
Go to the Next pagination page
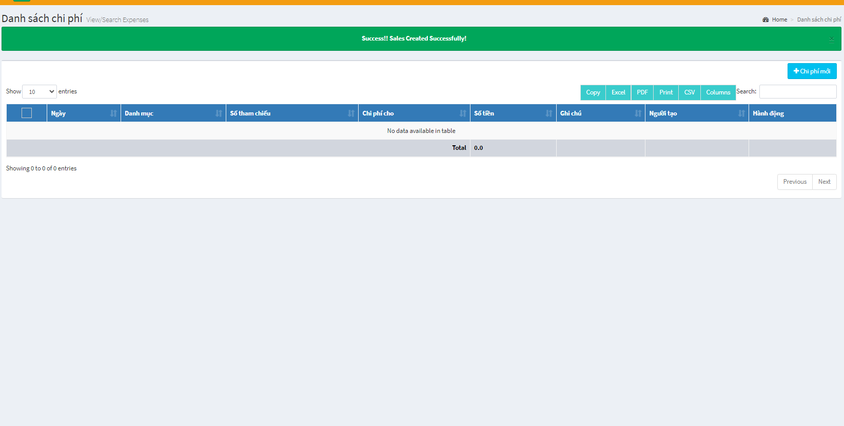coord(824,182)
